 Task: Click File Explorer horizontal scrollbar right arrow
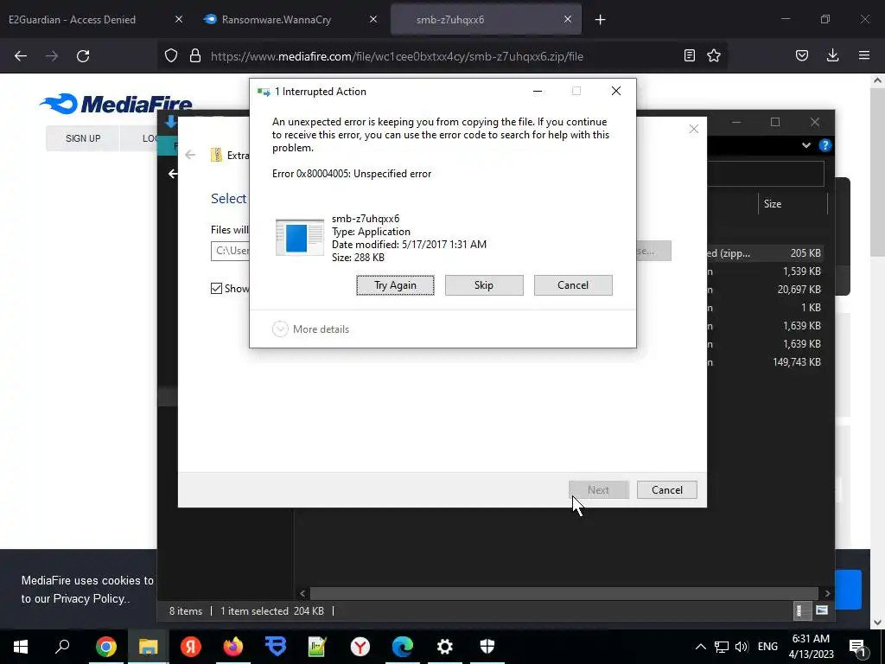tap(827, 593)
